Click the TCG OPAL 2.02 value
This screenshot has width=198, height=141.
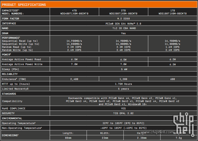pyautogui.click(x=123, y=113)
